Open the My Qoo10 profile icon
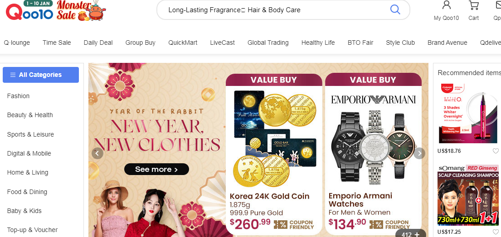 pyautogui.click(x=446, y=5)
